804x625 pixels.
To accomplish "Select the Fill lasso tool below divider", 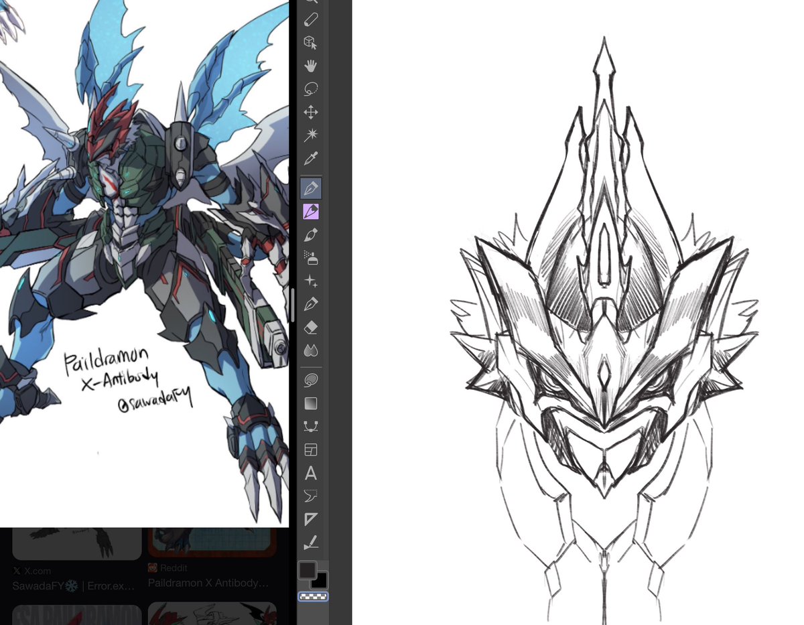I will (x=310, y=380).
